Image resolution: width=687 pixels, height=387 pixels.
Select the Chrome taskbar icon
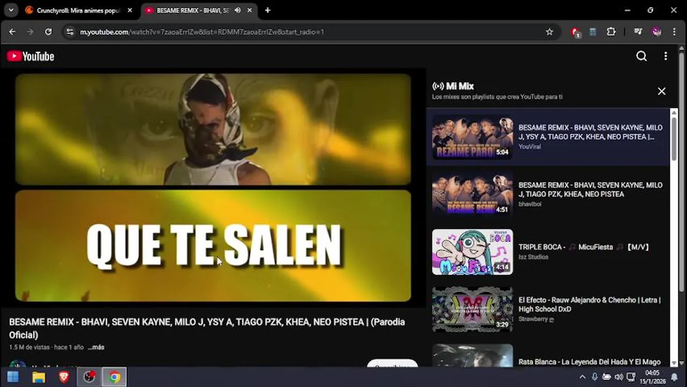coord(114,377)
